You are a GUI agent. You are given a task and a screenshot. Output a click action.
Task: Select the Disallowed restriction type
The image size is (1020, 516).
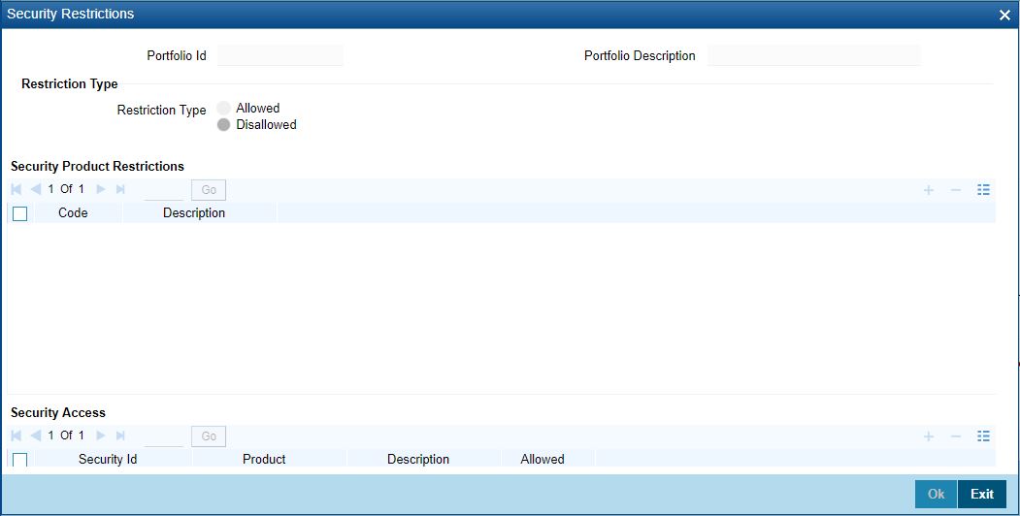[x=224, y=125]
